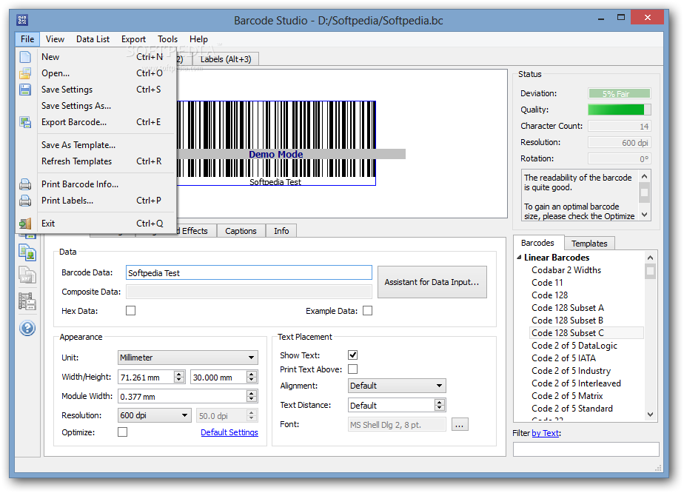Open the Resolution 600 dpi dropdown

pyautogui.click(x=155, y=415)
